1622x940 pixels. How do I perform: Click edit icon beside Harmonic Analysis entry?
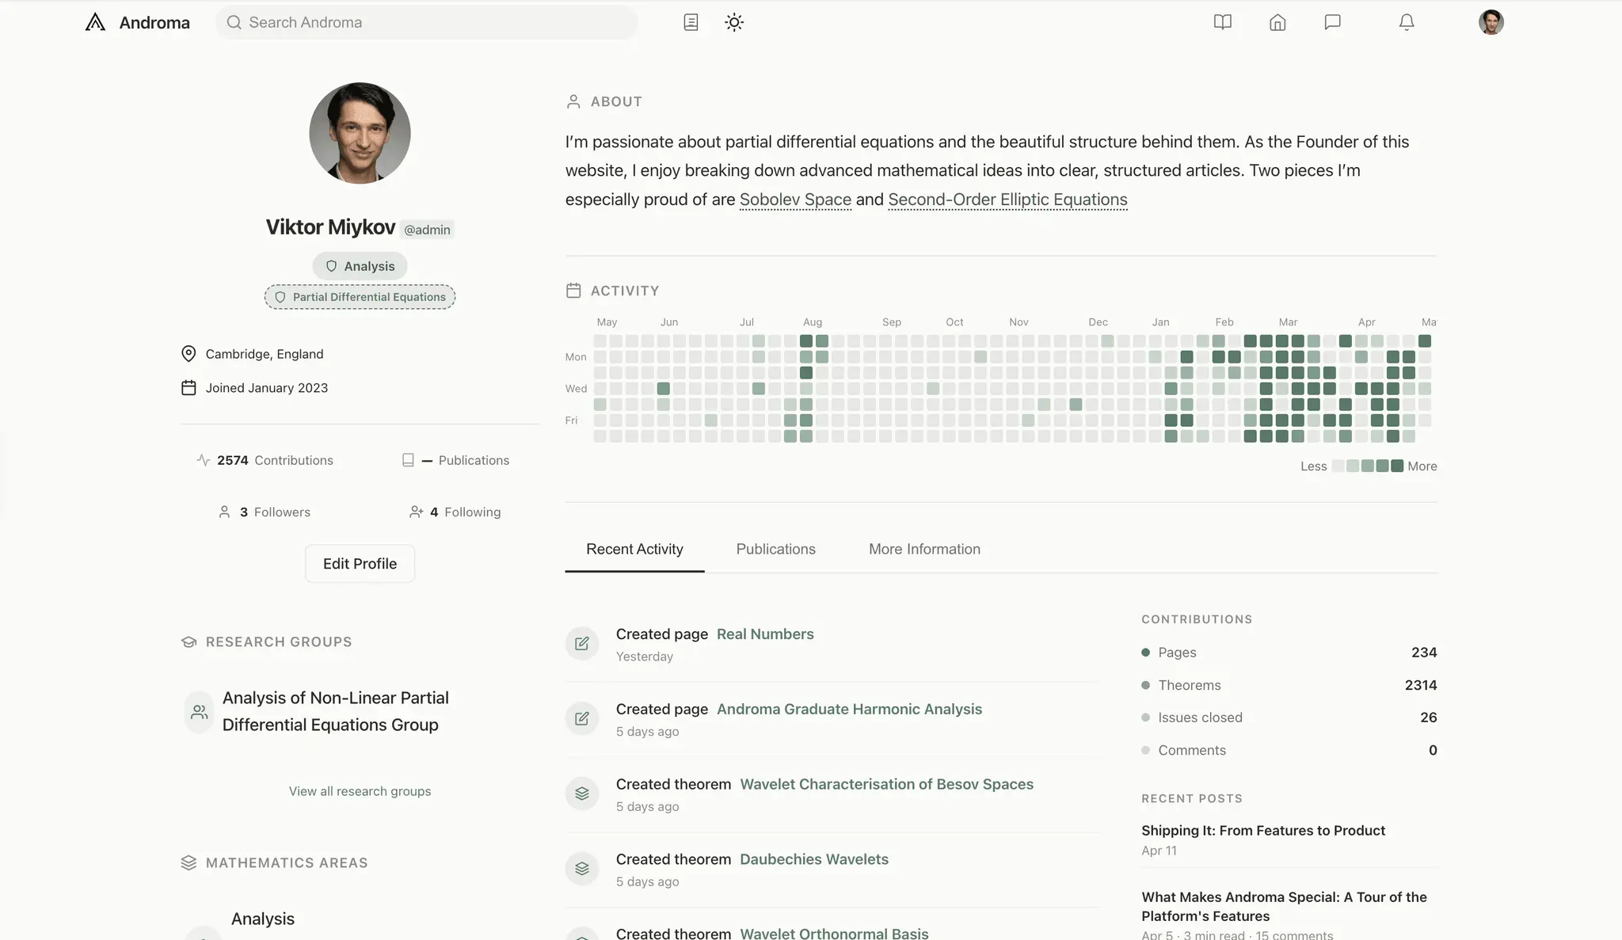click(x=582, y=719)
